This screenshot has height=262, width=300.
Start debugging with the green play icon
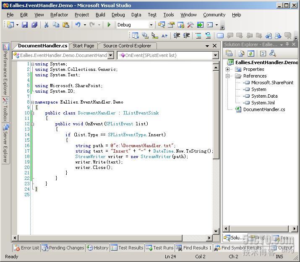click(109, 25)
